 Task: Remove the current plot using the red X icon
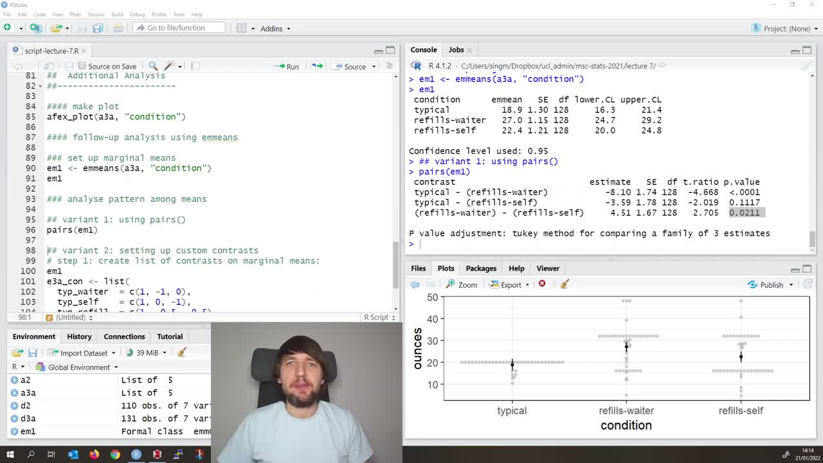(x=542, y=284)
